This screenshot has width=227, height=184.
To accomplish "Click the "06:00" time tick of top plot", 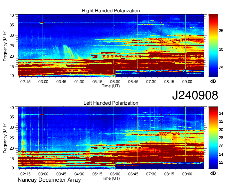I will 115,82.
